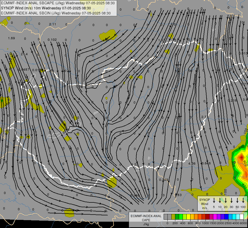The image size is (248, 228).
Task: Click the 2000 tick label on CAPE scale
Action: click(x=221, y=223)
